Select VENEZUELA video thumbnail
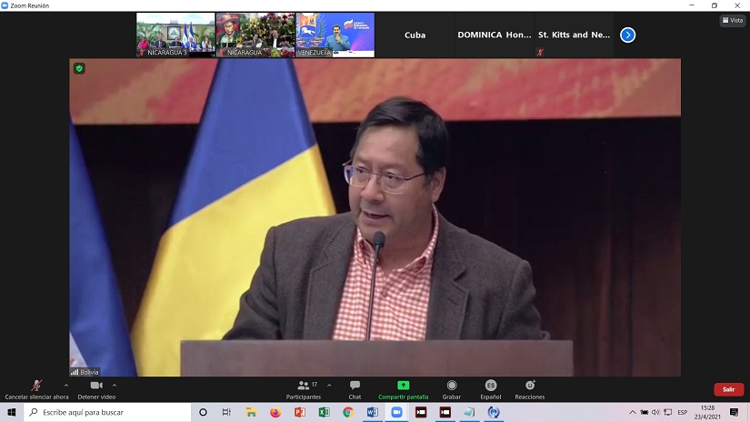Viewport: 750px width, 422px height. 335,35
